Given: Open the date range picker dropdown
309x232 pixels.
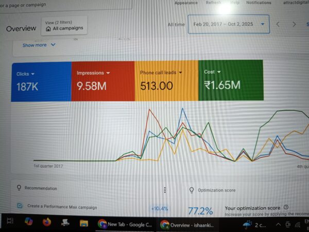Looking at the screenshot, I should pyautogui.click(x=263, y=24).
